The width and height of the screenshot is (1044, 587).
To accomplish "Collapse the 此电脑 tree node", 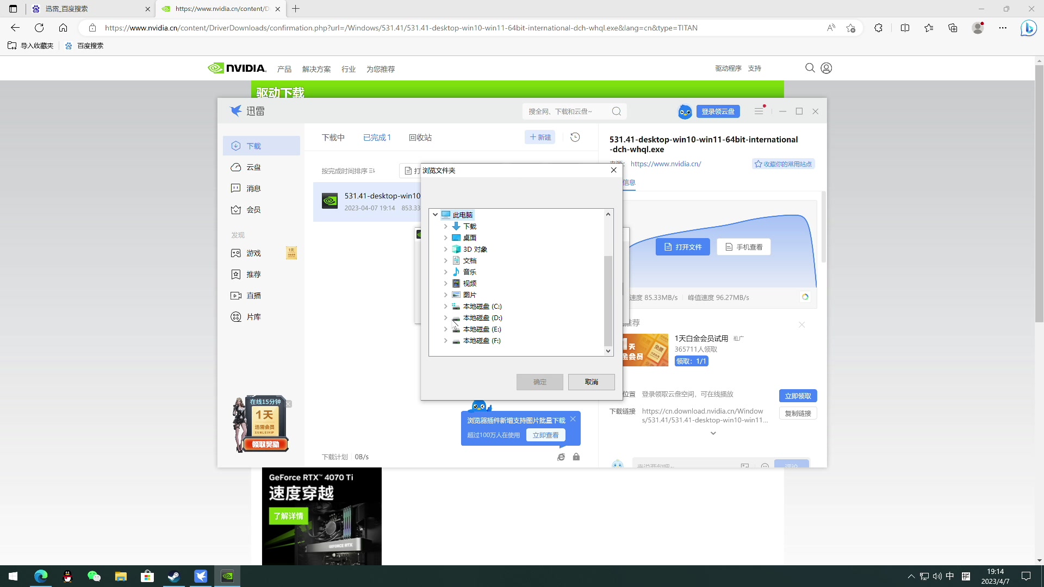I will [435, 215].
